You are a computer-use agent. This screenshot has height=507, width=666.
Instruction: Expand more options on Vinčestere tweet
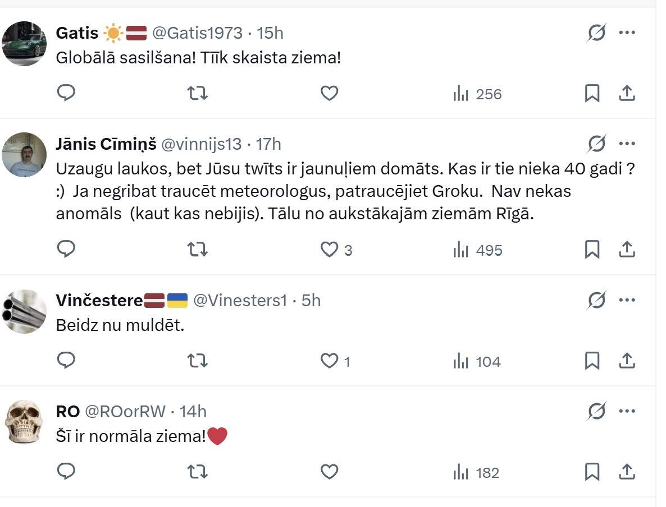[x=627, y=300]
